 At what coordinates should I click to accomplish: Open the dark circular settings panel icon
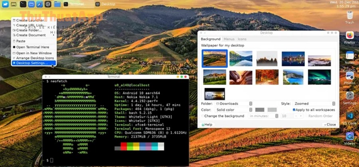48,4
